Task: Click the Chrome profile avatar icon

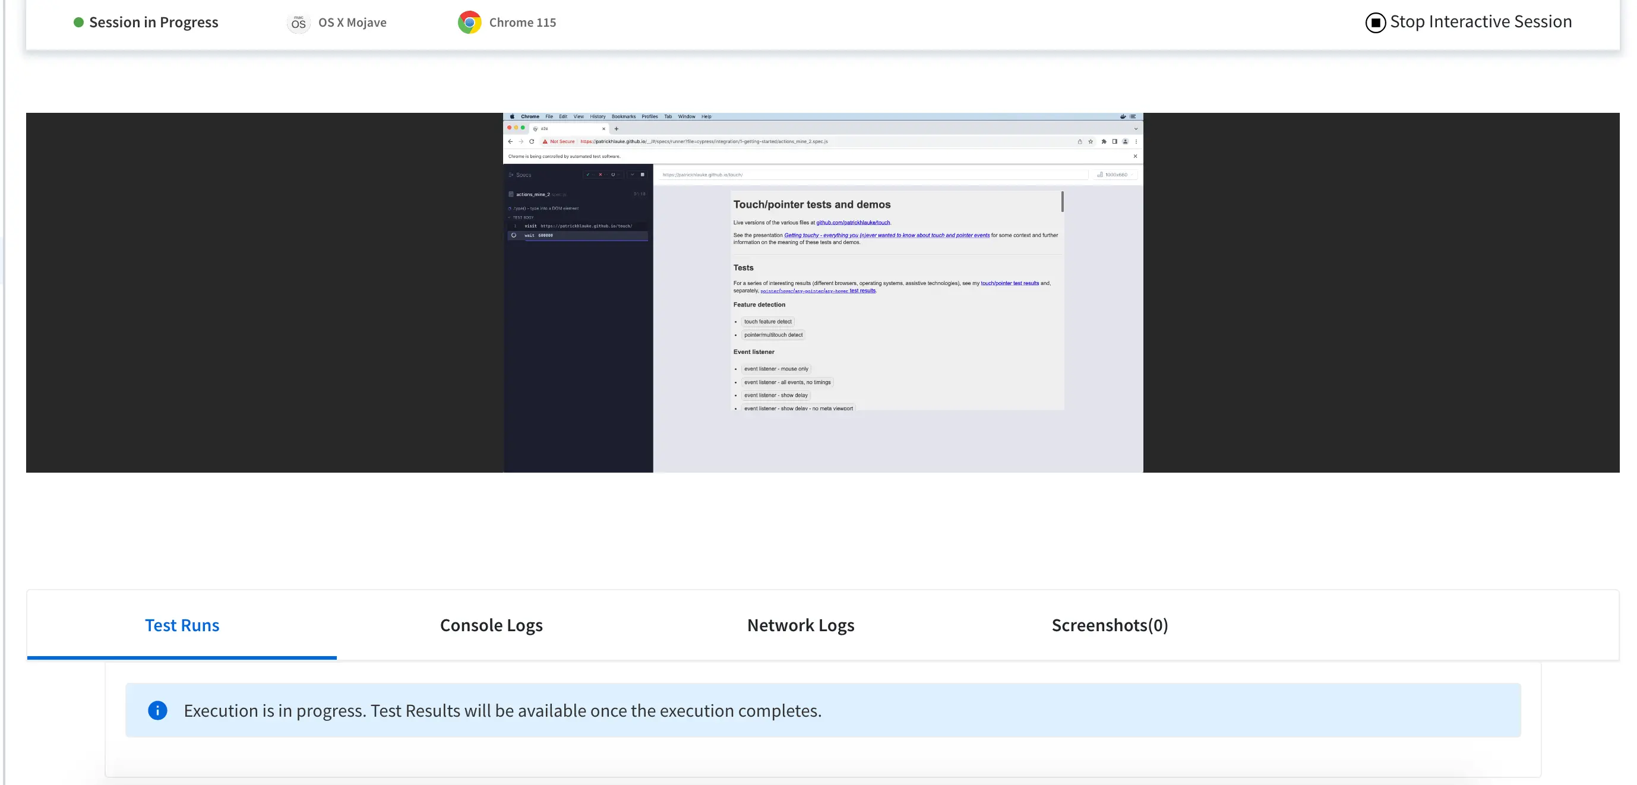Action: click(x=1125, y=142)
